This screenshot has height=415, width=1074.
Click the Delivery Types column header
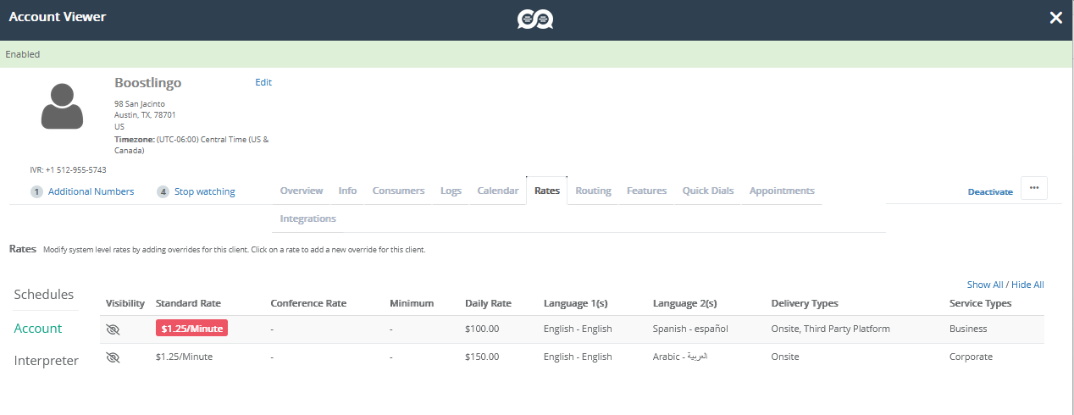tap(805, 303)
